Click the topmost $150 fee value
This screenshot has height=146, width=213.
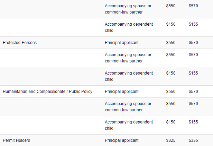[x=171, y=24]
